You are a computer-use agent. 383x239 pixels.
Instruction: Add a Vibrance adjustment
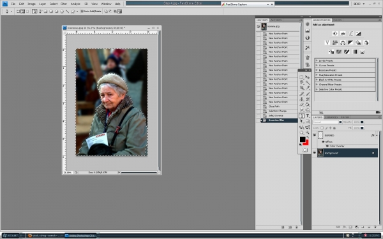327,43
